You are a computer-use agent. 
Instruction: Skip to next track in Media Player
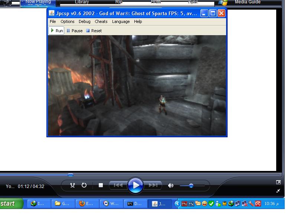click(153, 185)
